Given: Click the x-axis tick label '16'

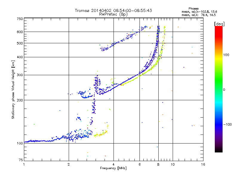Looking at the screenshot, I should [203, 164].
